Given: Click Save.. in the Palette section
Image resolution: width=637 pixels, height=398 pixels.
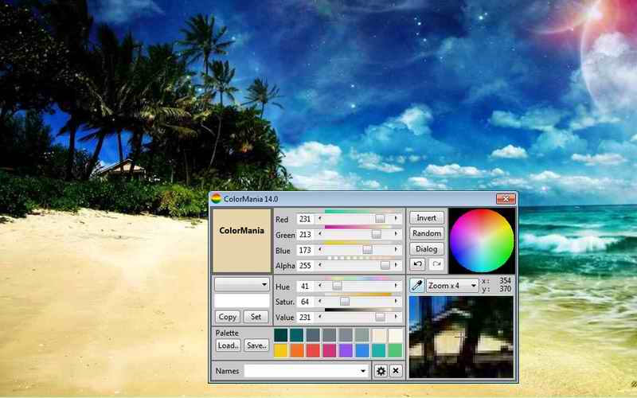Looking at the screenshot, I should coord(256,345).
